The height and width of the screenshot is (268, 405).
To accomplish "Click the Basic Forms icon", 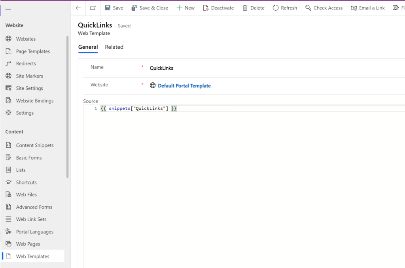I will [9, 158].
